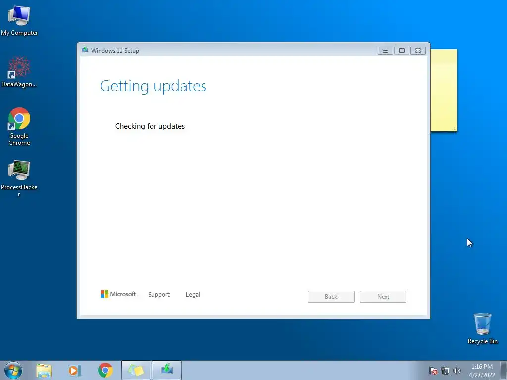Open the Support link
The image size is (507, 380).
click(x=159, y=295)
